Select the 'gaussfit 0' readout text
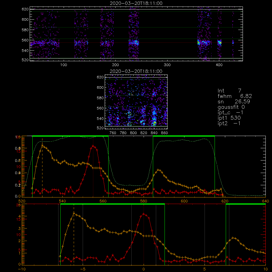 231,107
